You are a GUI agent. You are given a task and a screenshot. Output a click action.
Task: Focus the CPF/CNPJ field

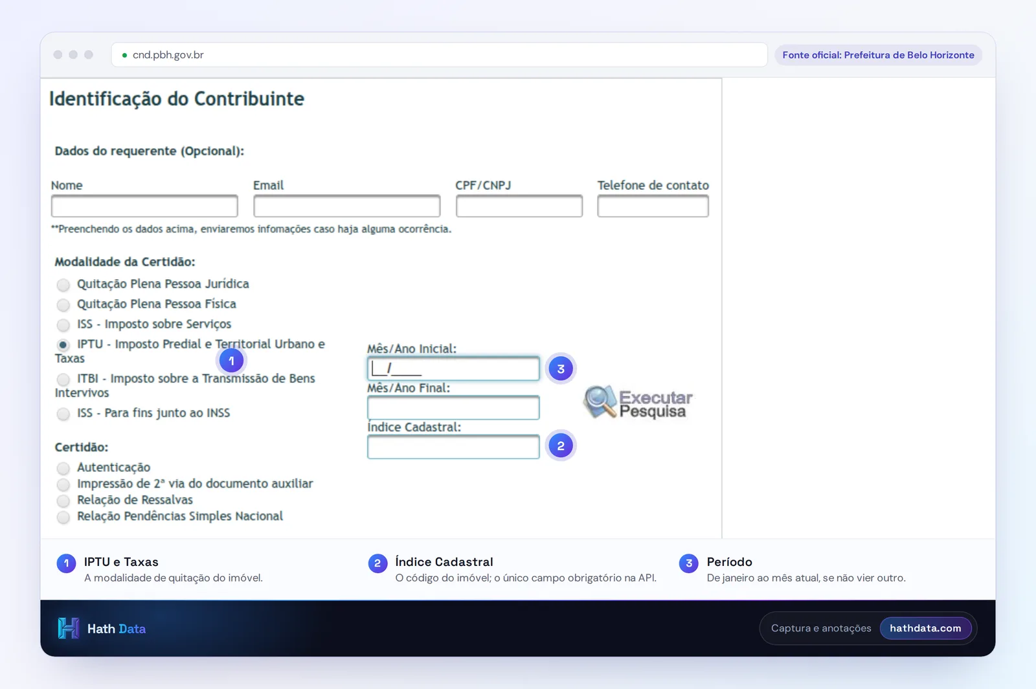(x=519, y=206)
